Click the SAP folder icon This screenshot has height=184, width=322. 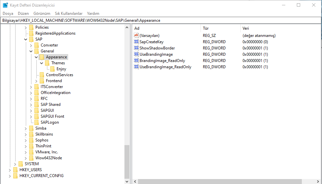(x=31, y=39)
